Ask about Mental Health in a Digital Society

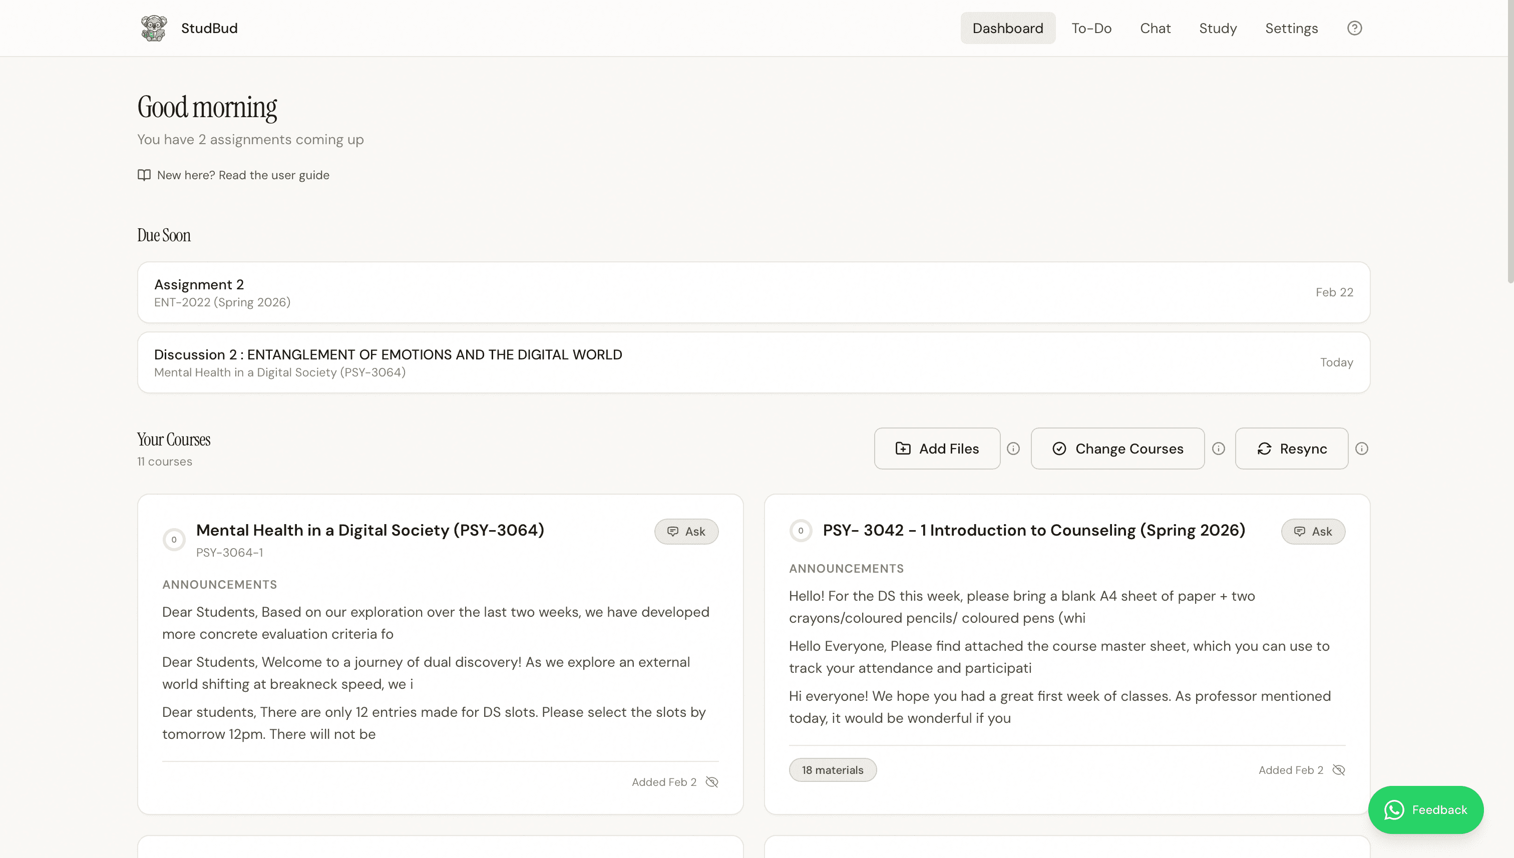(686, 532)
